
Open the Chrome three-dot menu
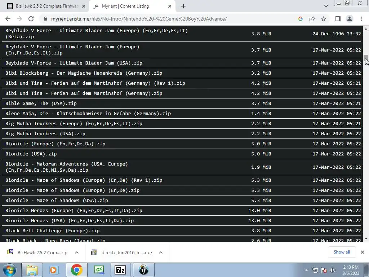coord(361,19)
